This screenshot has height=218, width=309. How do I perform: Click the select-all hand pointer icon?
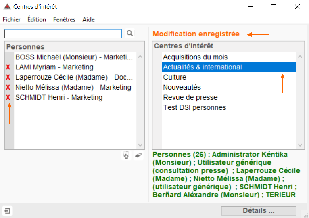[126, 155]
